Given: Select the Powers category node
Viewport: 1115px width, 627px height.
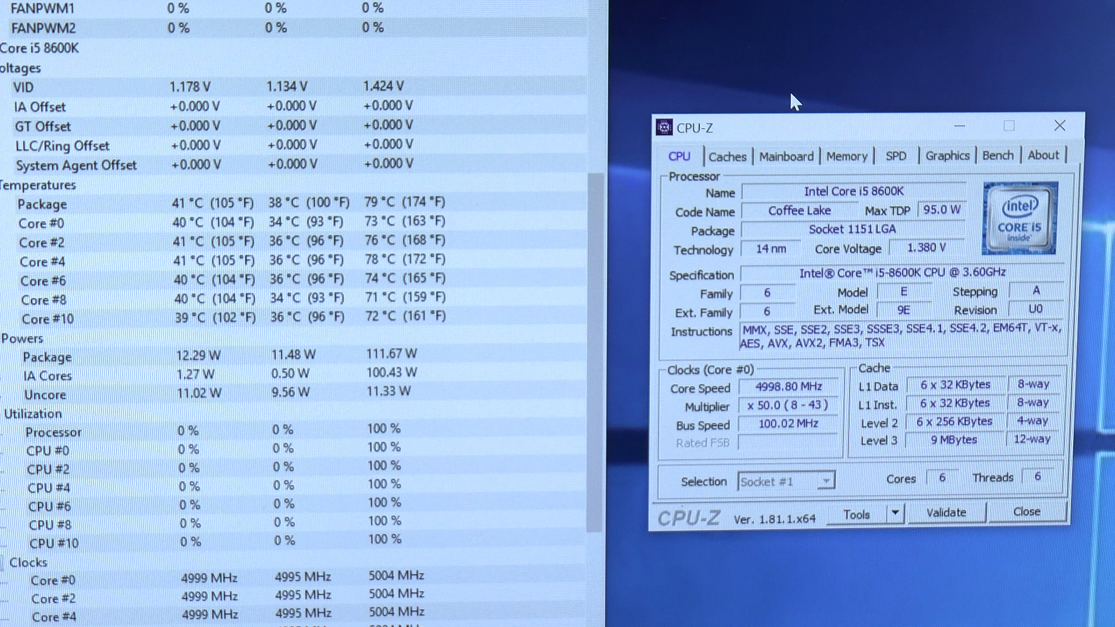Looking at the screenshot, I should [22, 338].
